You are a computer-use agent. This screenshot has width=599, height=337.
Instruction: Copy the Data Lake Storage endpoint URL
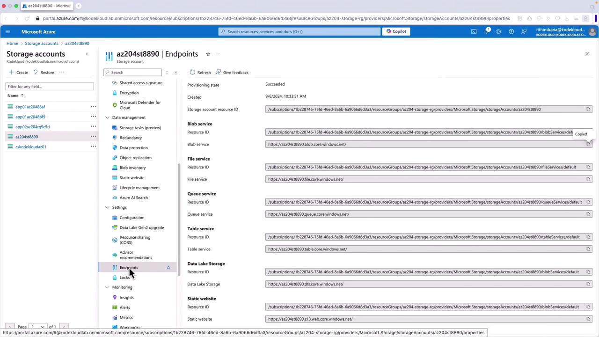tap(588, 284)
